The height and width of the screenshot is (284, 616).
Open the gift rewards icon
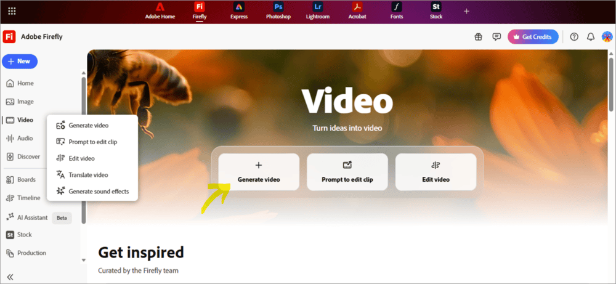(x=478, y=37)
